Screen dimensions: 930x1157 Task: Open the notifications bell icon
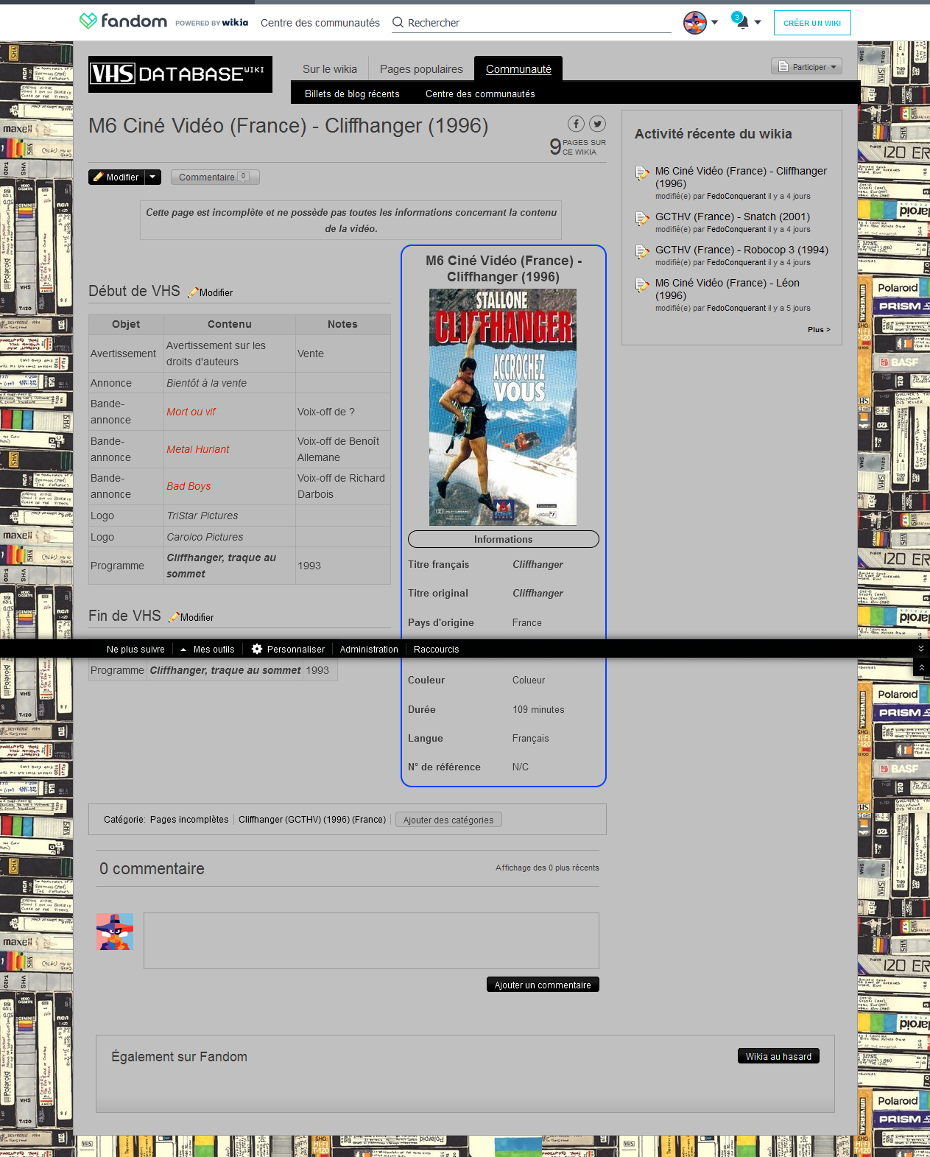click(x=741, y=21)
